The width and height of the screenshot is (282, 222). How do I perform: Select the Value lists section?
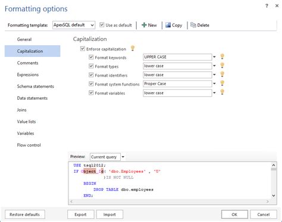32,122
